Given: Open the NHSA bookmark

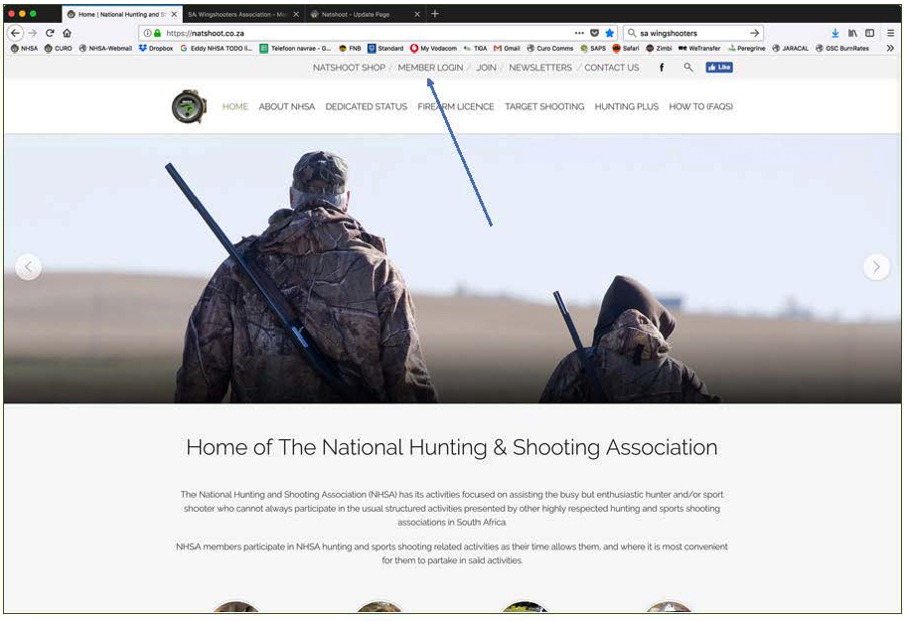Looking at the screenshot, I should coord(24,48).
